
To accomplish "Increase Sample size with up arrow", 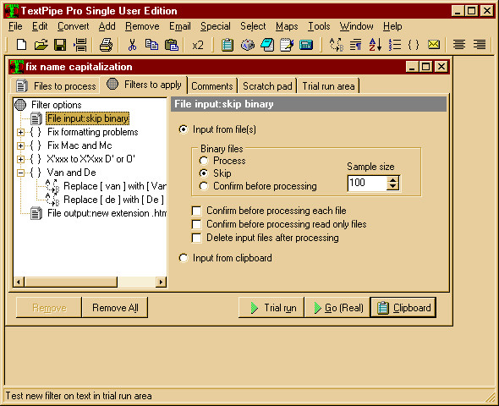I will (393, 180).
